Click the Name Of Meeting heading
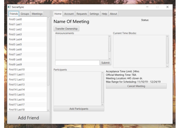The height and width of the screenshot is (128, 180). click(x=71, y=22)
